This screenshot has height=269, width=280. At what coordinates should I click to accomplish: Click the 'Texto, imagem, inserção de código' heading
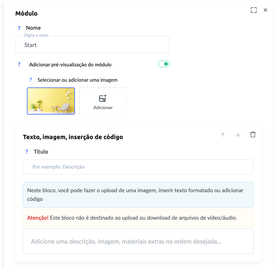[x=73, y=137]
